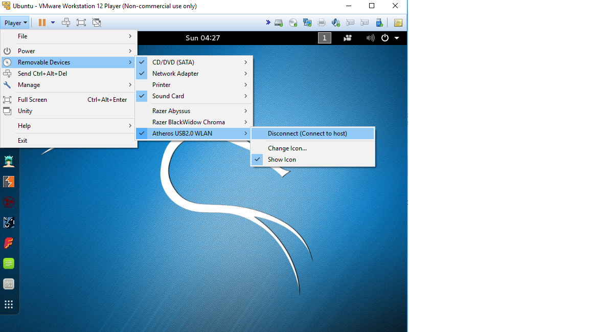Click the workspace 1 indicator
The width and height of the screenshot is (589, 332).
[325, 38]
